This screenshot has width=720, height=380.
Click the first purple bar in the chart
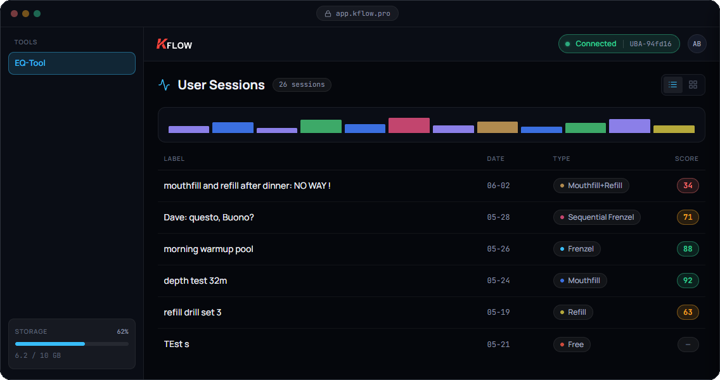[189, 130]
